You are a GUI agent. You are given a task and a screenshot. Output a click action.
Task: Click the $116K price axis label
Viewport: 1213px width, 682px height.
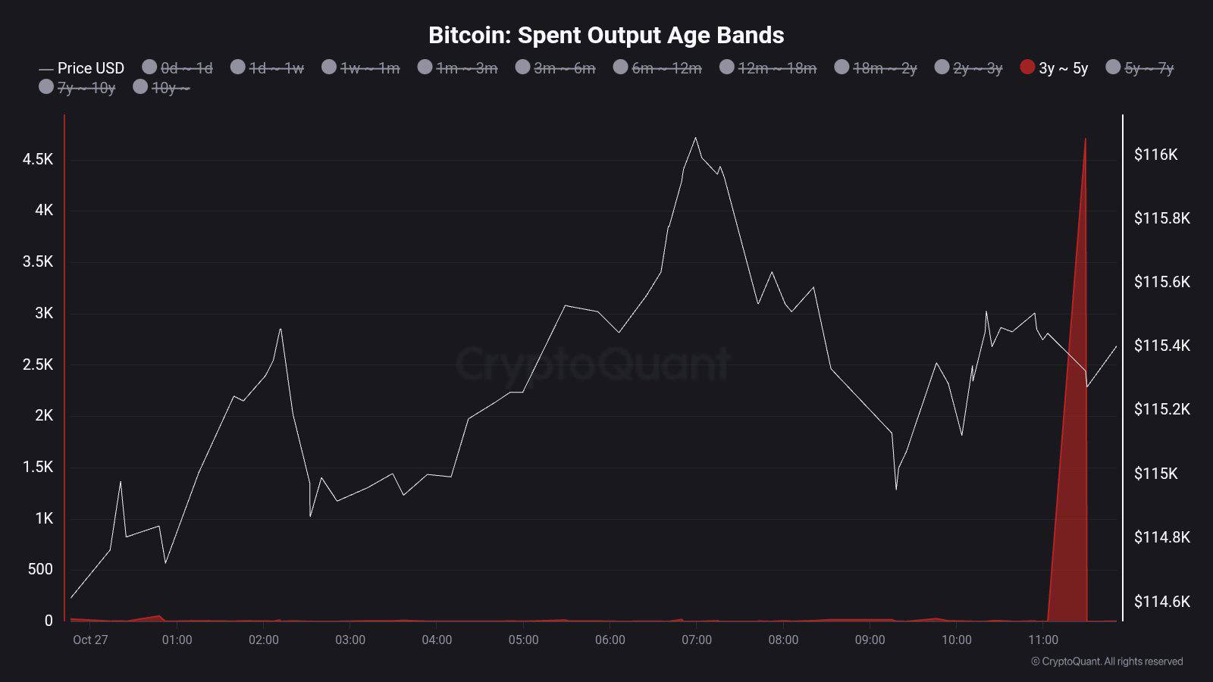point(1155,155)
